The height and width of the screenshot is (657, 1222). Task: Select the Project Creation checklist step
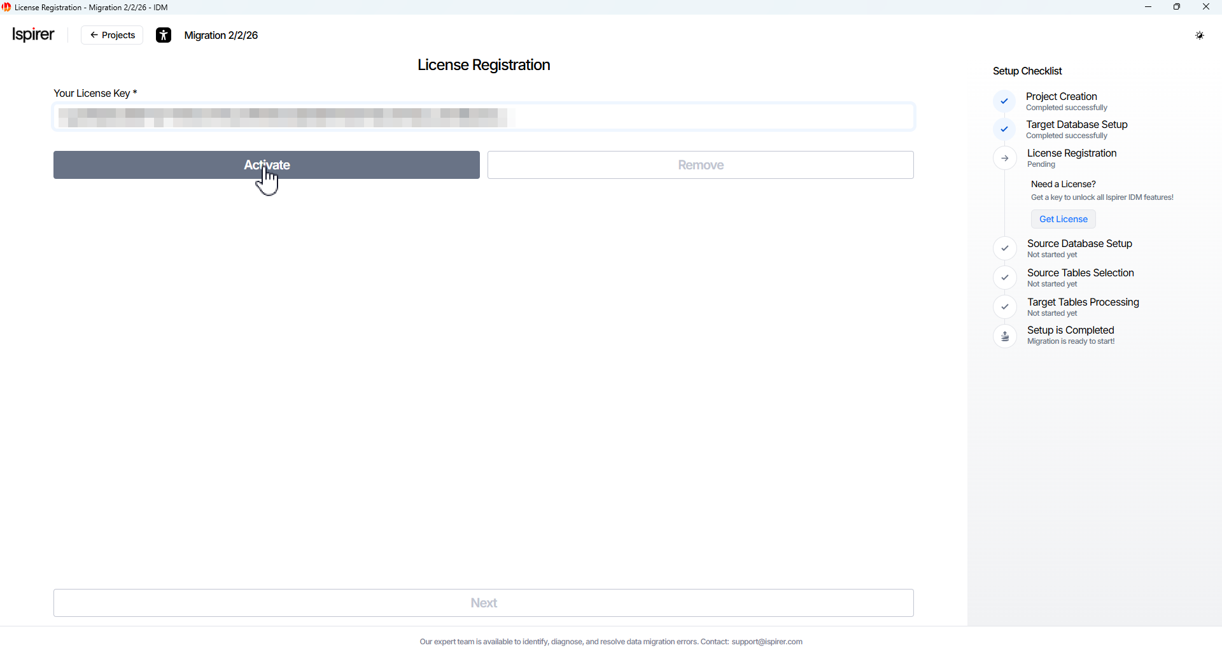point(1061,97)
